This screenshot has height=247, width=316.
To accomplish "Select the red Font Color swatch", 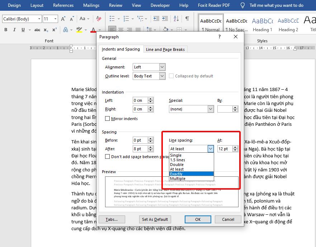I will pyautogui.click(x=93, y=30).
